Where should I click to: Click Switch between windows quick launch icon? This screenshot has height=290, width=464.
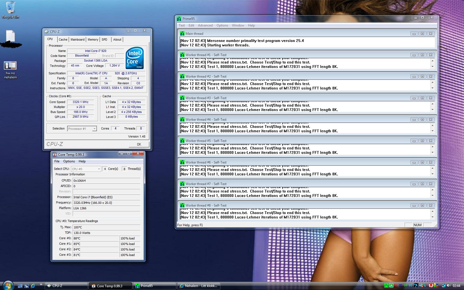(27, 286)
